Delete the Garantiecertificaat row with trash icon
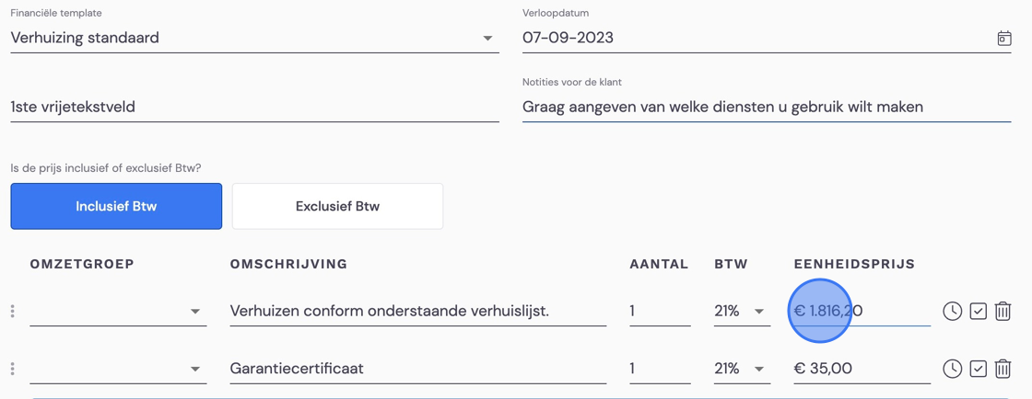Image resolution: width=1032 pixels, height=399 pixels. click(x=1003, y=369)
